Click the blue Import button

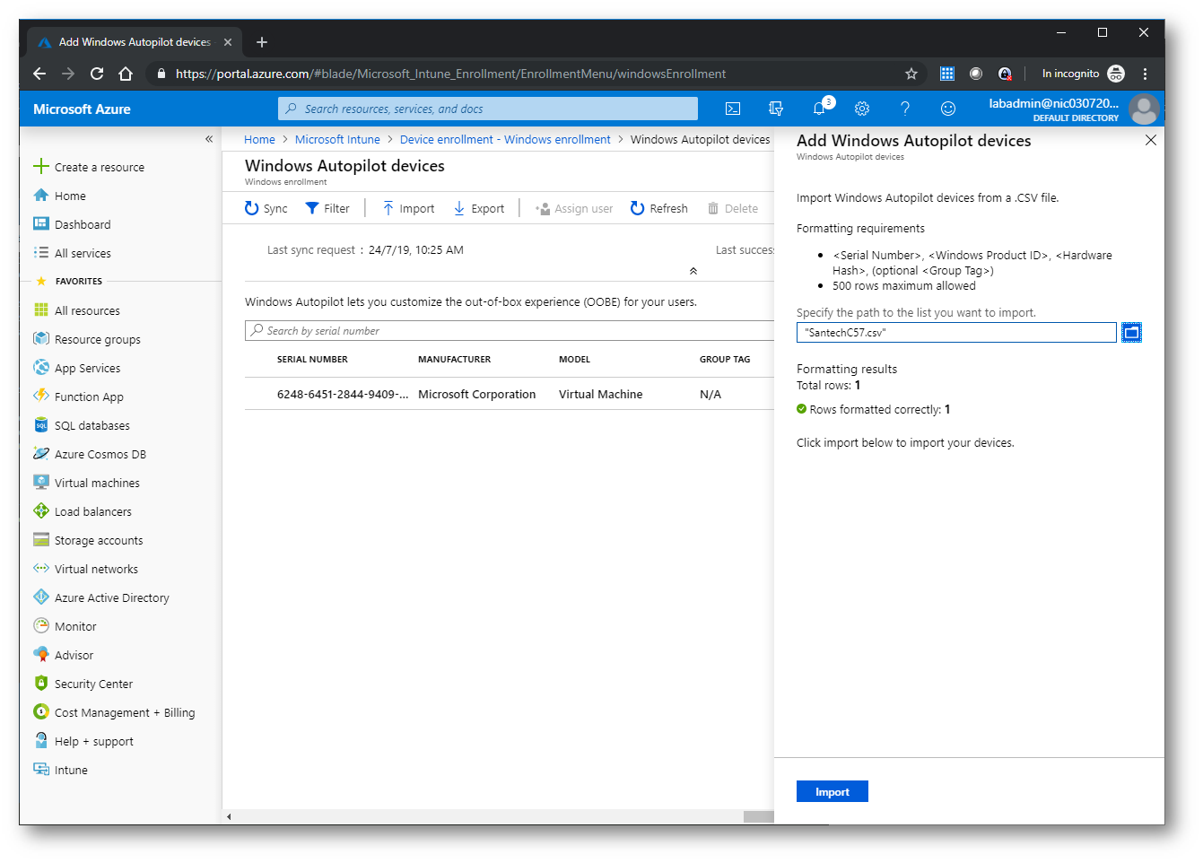coord(833,791)
